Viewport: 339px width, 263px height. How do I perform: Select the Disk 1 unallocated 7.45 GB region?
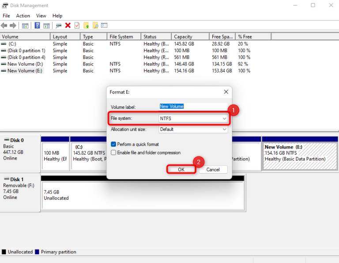coord(142,195)
